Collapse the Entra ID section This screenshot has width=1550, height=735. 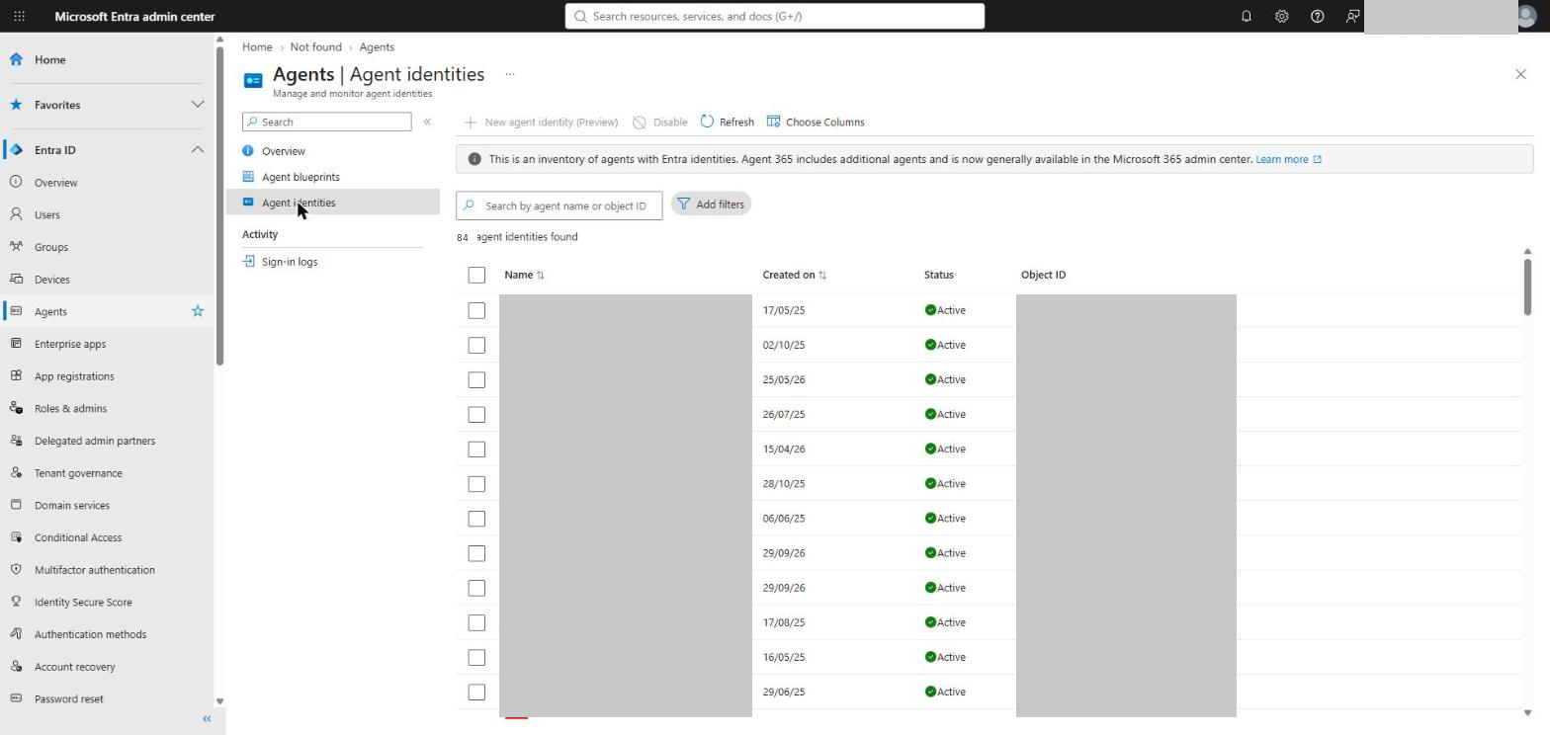click(x=197, y=150)
